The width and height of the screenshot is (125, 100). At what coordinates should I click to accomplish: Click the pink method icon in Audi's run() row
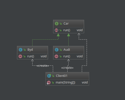pyautogui.click(x=56, y=56)
